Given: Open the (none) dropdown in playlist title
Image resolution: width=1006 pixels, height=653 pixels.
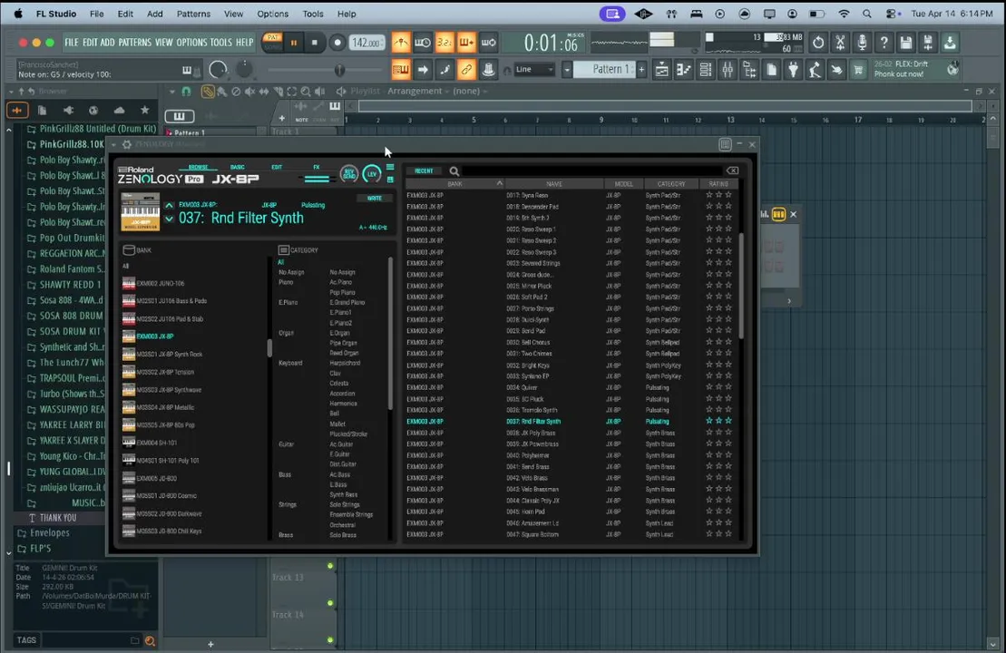Looking at the screenshot, I should [x=470, y=91].
